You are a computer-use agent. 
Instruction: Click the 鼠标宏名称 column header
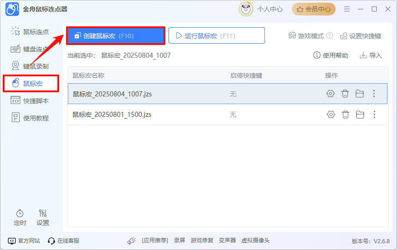tap(88, 75)
